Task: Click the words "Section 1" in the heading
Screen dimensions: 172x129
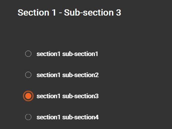Action: pos(37,12)
